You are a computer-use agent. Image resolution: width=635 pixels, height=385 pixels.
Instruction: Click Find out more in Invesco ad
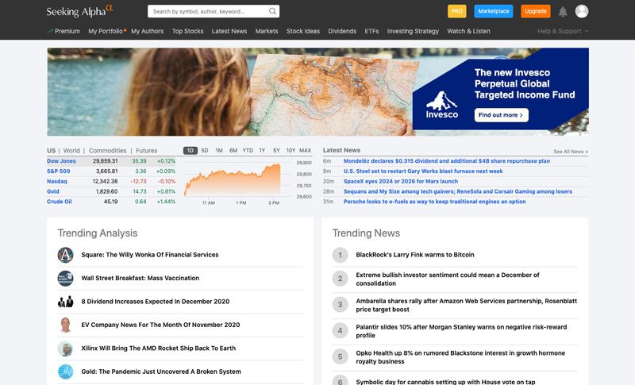pos(501,115)
